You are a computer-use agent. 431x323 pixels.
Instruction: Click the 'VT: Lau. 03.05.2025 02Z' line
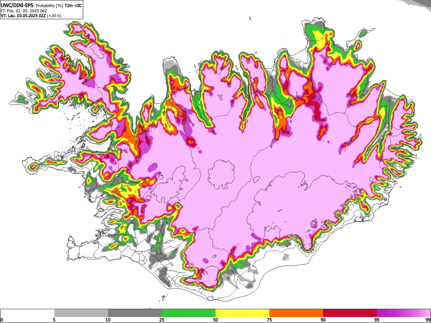pyautogui.click(x=23, y=16)
